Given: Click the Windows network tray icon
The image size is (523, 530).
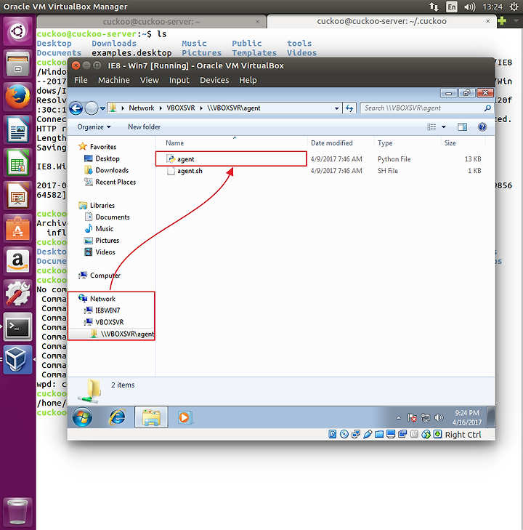Looking at the screenshot, I should click(x=426, y=418).
